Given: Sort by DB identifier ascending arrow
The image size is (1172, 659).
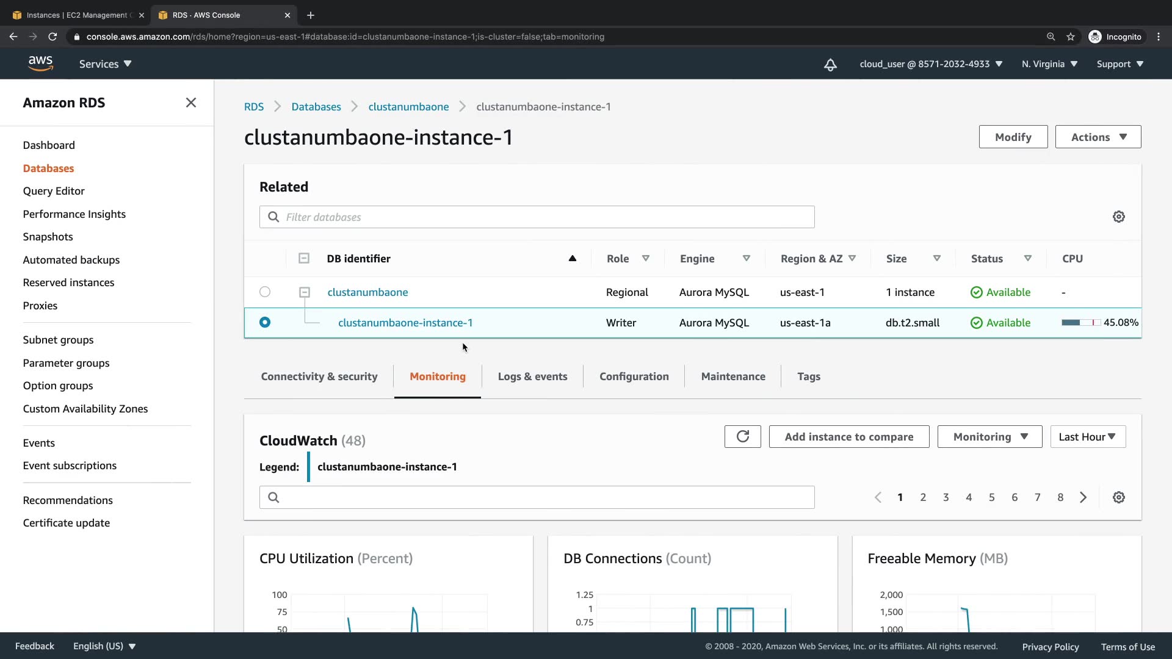Looking at the screenshot, I should click(x=572, y=259).
